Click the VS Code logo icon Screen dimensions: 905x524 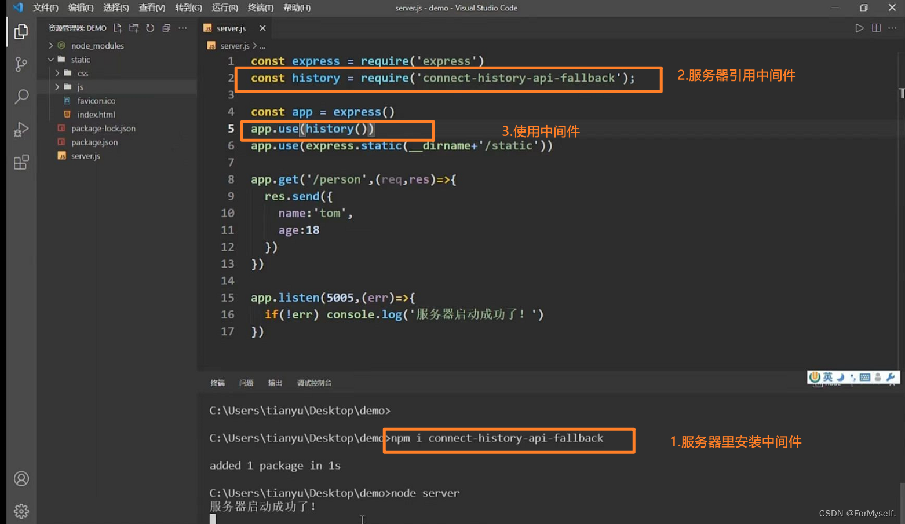[17, 8]
